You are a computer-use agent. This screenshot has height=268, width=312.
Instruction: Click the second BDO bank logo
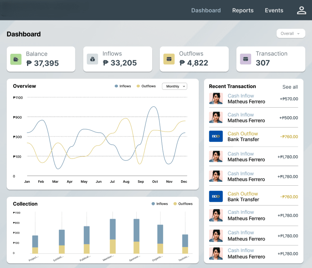click(x=216, y=196)
